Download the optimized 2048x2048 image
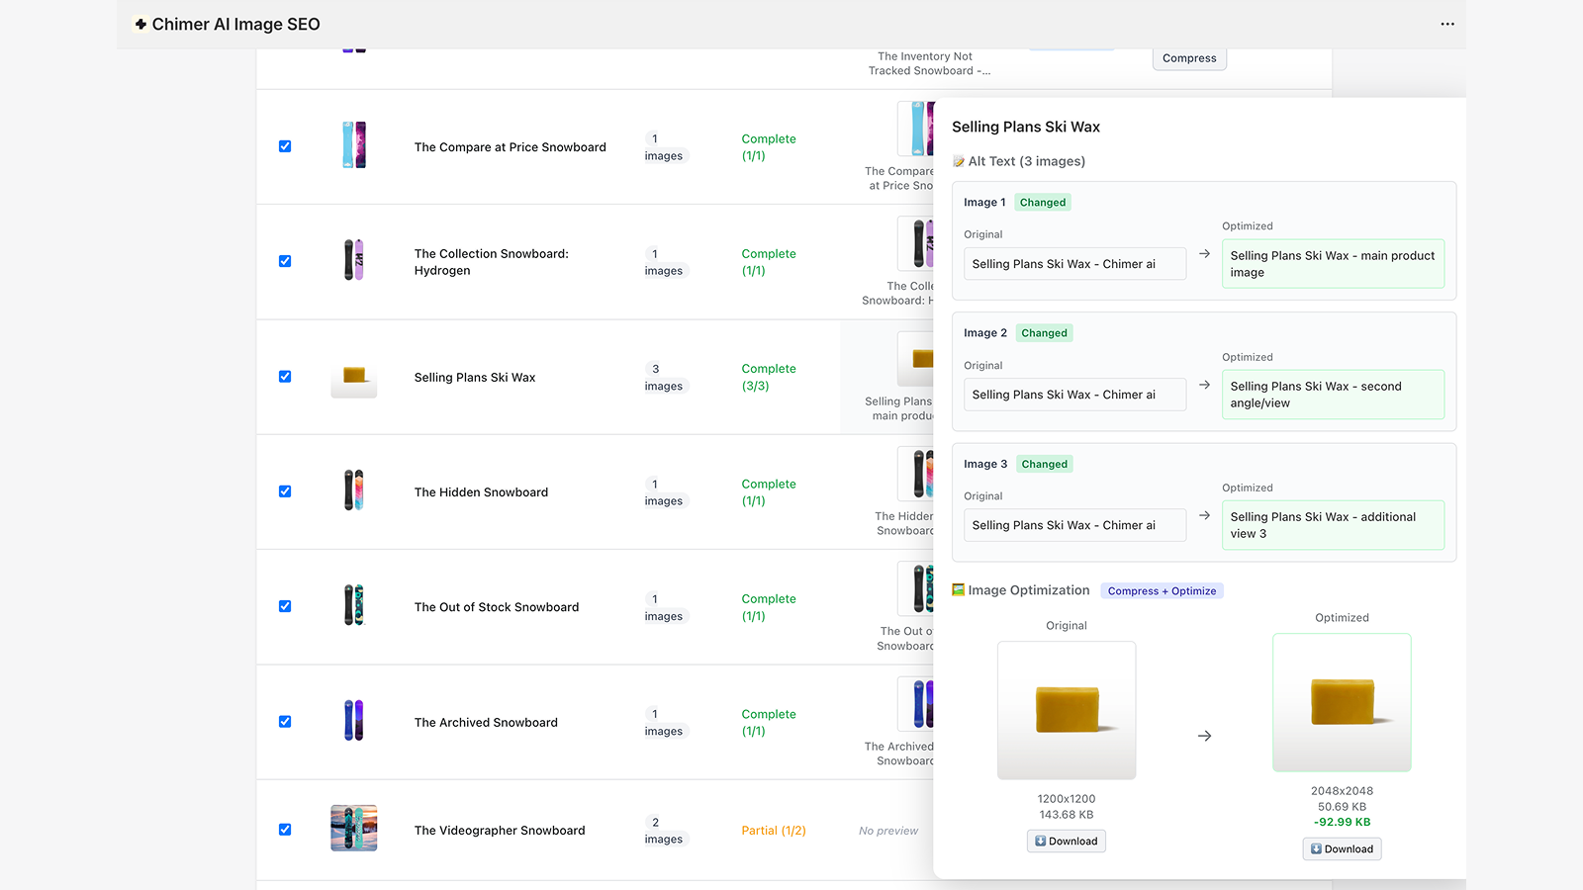The height and width of the screenshot is (890, 1583). tap(1342, 849)
